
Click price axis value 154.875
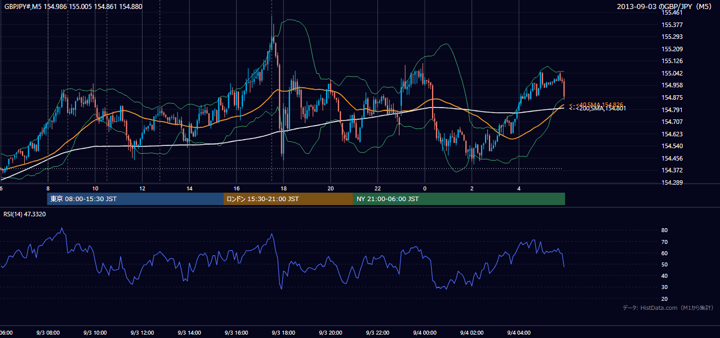point(673,97)
